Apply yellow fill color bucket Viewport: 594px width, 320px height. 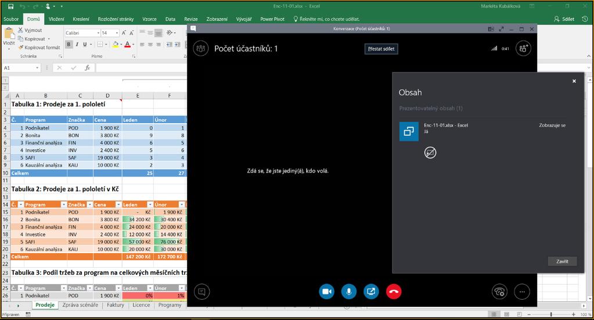click(x=115, y=44)
